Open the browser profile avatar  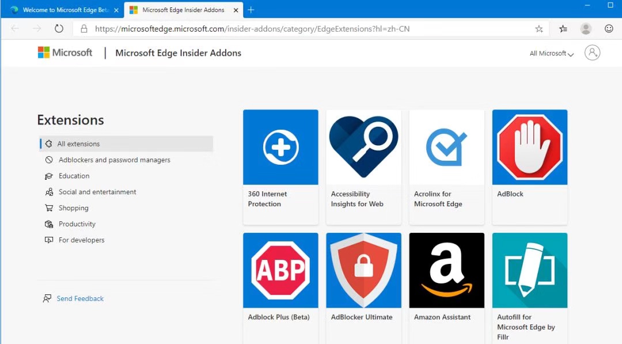[586, 29]
